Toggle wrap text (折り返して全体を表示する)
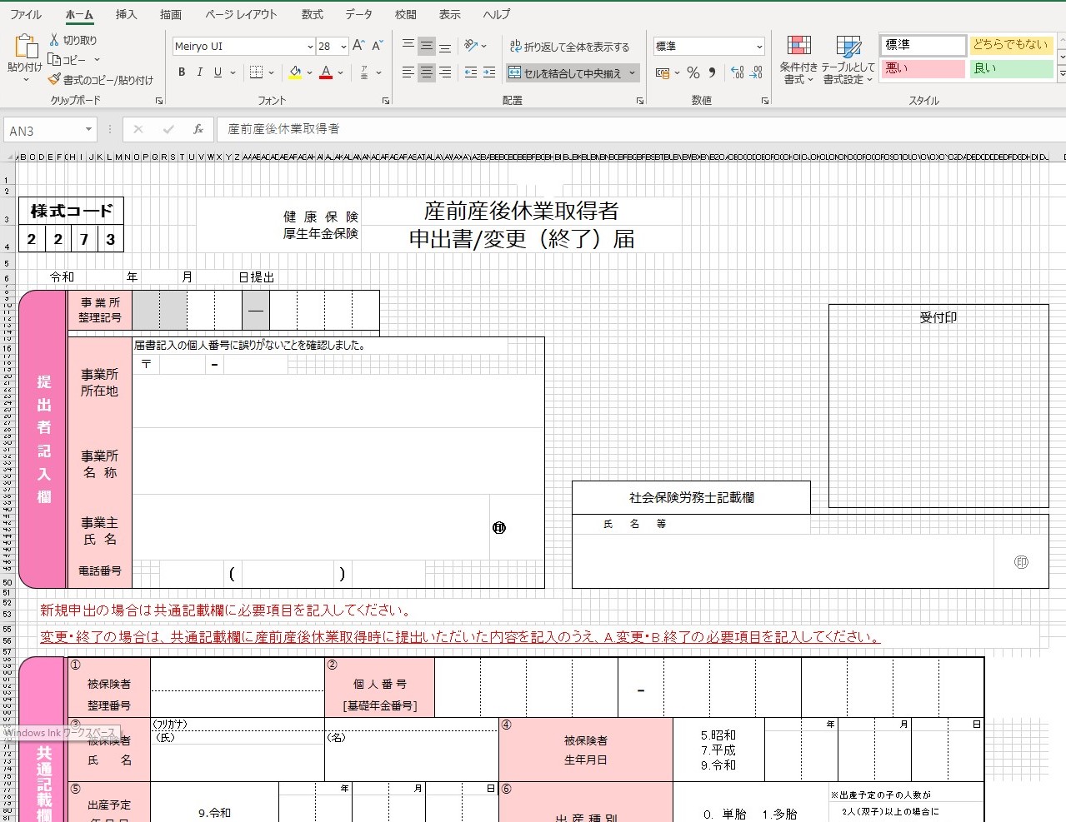Image resolution: width=1066 pixels, height=822 pixels. pyautogui.click(x=570, y=47)
